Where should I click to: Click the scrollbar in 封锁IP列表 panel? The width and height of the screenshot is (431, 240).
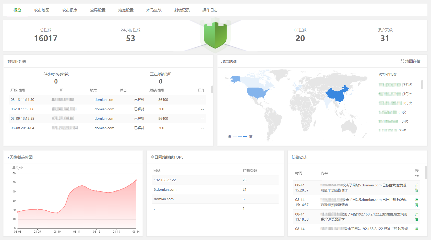[212, 89]
